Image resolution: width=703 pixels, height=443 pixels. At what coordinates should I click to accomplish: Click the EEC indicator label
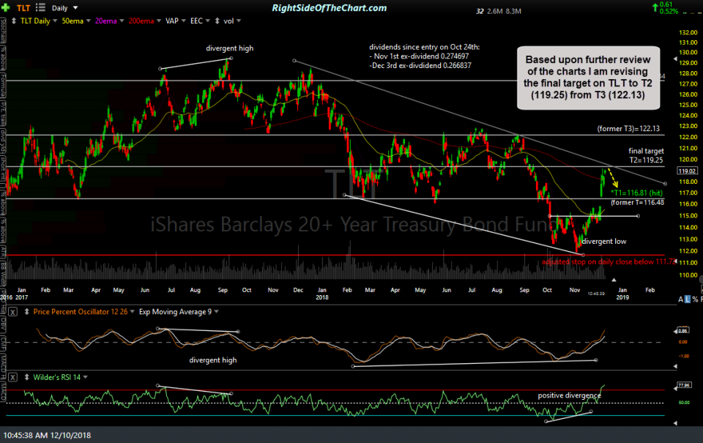tap(196, 21)
